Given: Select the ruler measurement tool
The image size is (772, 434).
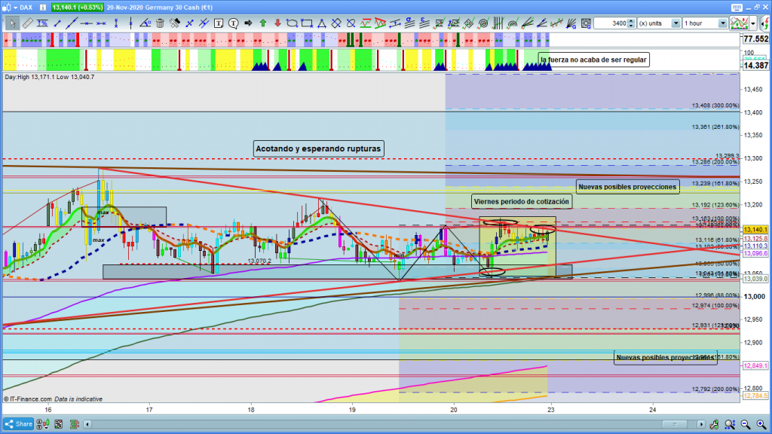Looking at the screenshot, I should (x=26, y=23).
